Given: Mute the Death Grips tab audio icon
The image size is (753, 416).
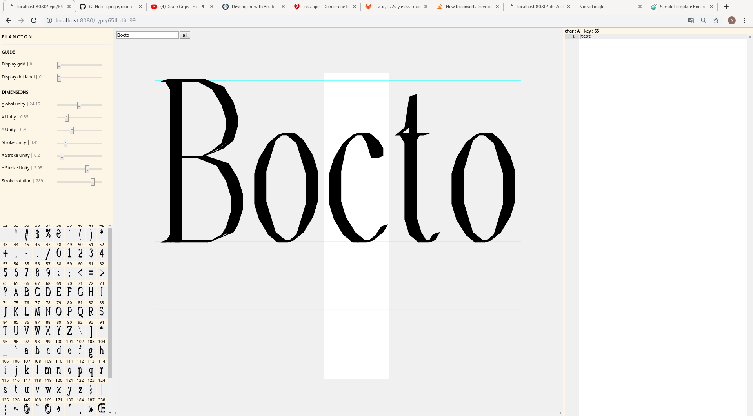Looking at the screenshot, I should tap(203, 7).
